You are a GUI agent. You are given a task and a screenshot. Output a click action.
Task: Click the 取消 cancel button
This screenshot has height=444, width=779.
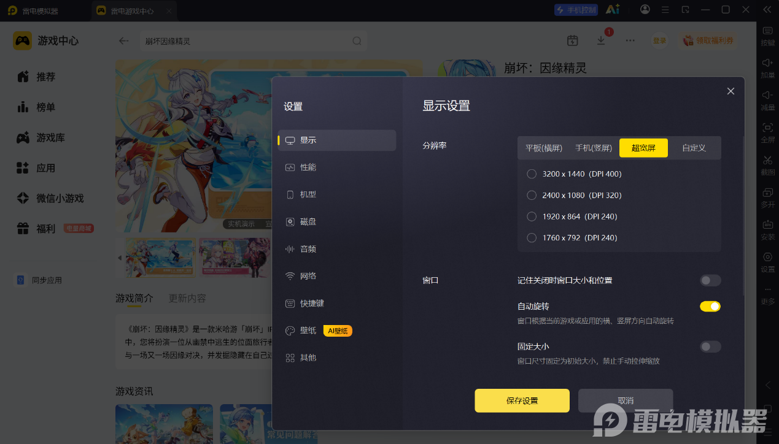pyautogui.click(x=626, y=400)
